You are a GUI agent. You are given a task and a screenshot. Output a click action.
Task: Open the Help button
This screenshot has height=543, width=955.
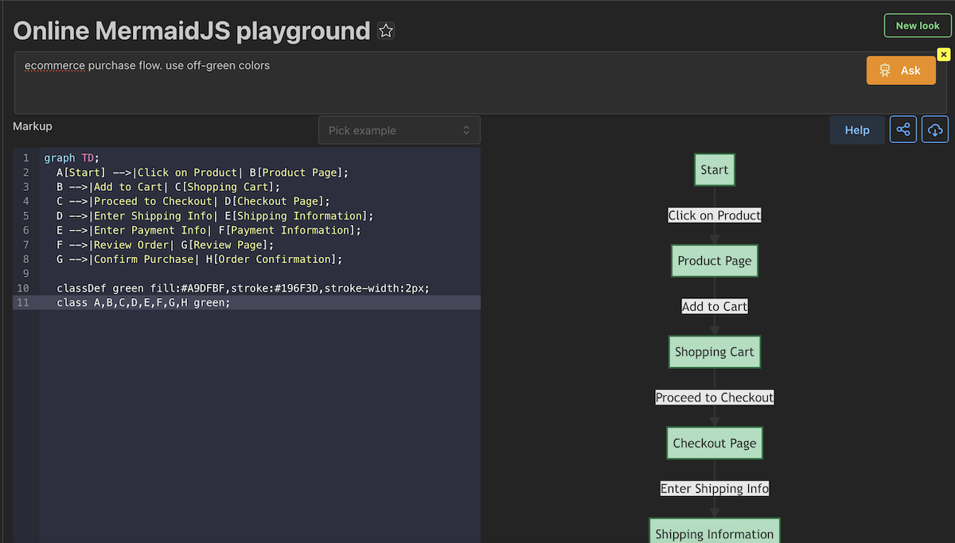click(x=856, y=130)
